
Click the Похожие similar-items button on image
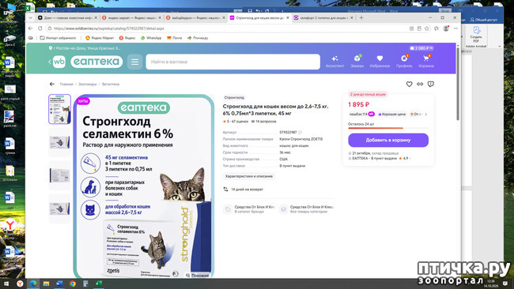(x=198, y=276)
